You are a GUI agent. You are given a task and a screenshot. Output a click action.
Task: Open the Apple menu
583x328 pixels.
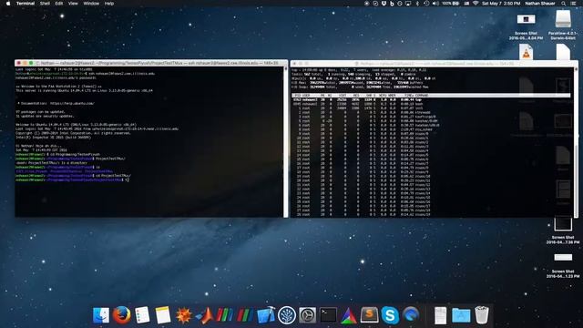coord(8,4)
